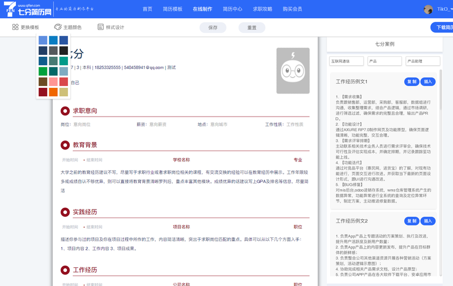
Task: Click the 教育背景 section circle icon
Action: click(65, 145)
